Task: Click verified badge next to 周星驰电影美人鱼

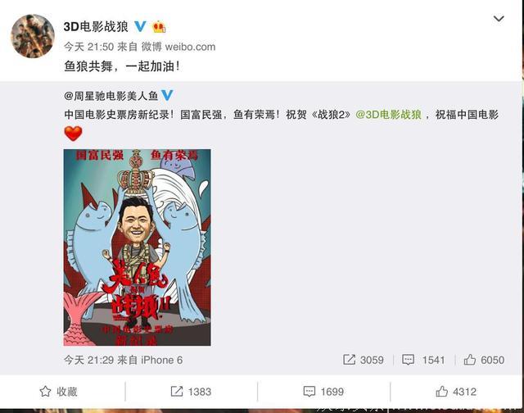Action: pyautogui.click(x=167, y=95)
